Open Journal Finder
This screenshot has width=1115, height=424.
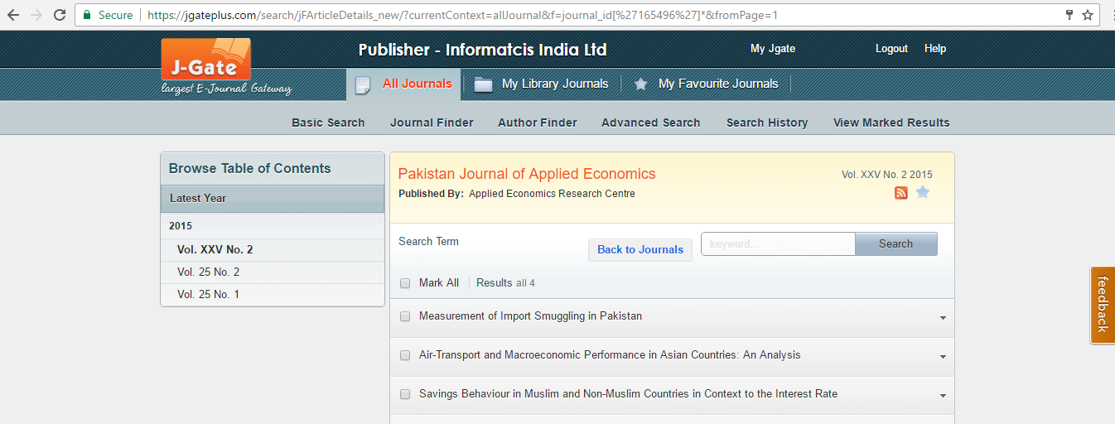432,123
